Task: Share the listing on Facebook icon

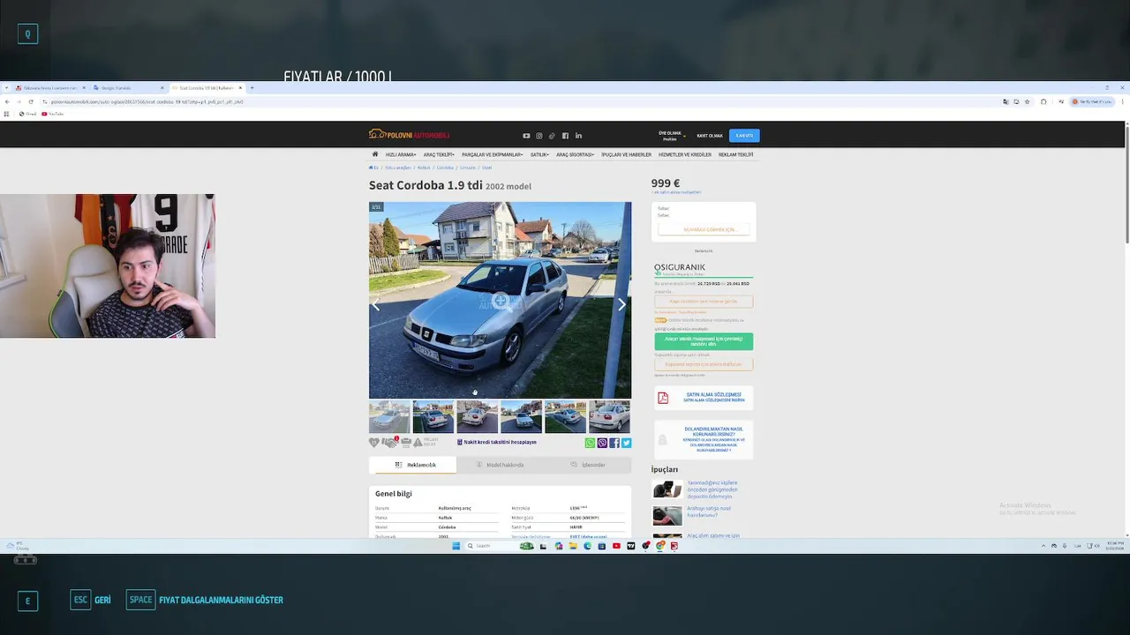Action: pos(614,443)
